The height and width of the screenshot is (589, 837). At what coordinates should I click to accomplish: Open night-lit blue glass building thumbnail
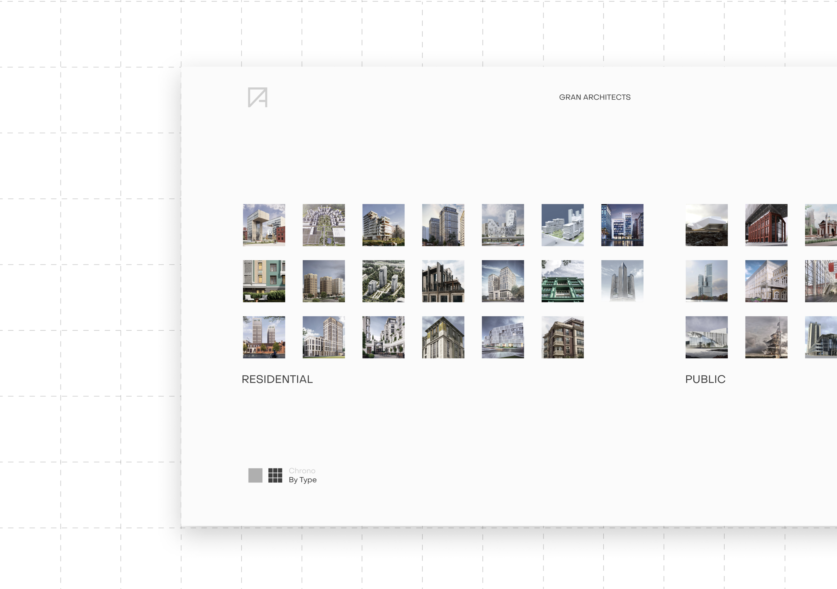coord(622,225)
